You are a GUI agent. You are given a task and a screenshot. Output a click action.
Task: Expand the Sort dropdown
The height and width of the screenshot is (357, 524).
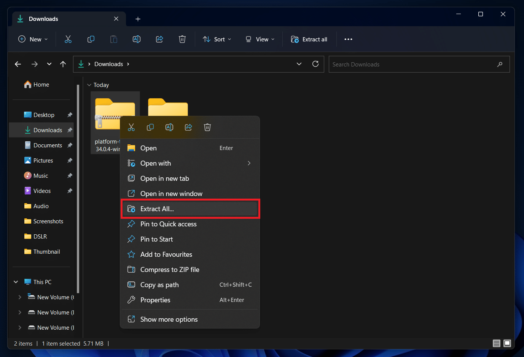217,39
